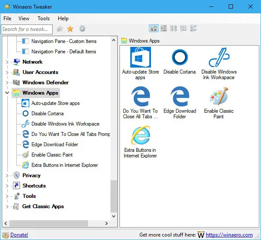
Task: Click the tree vertical scrollbar thumb
Action: pyautogui.click(x=114, y=196)
